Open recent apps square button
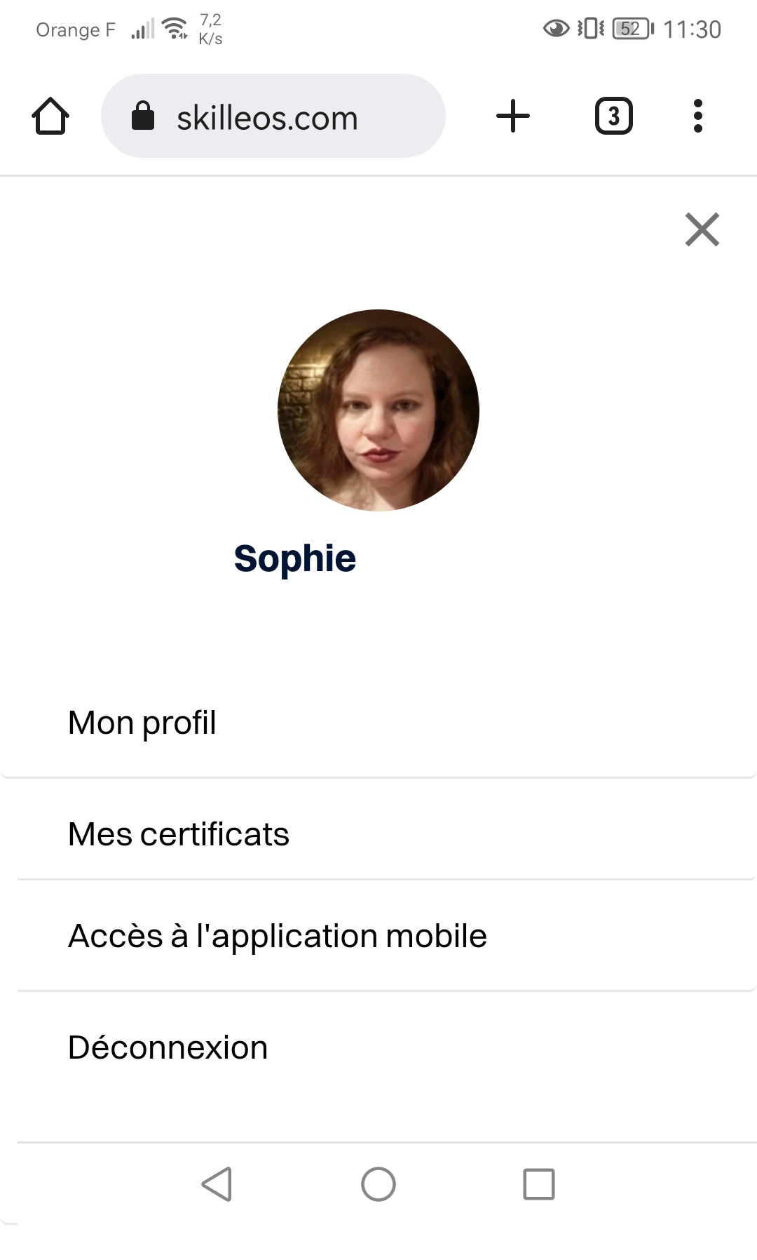This screenshot has height=1260, width=757. pos(539,1184)
